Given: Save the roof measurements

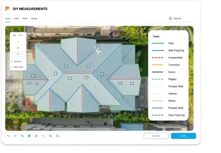Looking at the screenshot, I should click(183, 136).
